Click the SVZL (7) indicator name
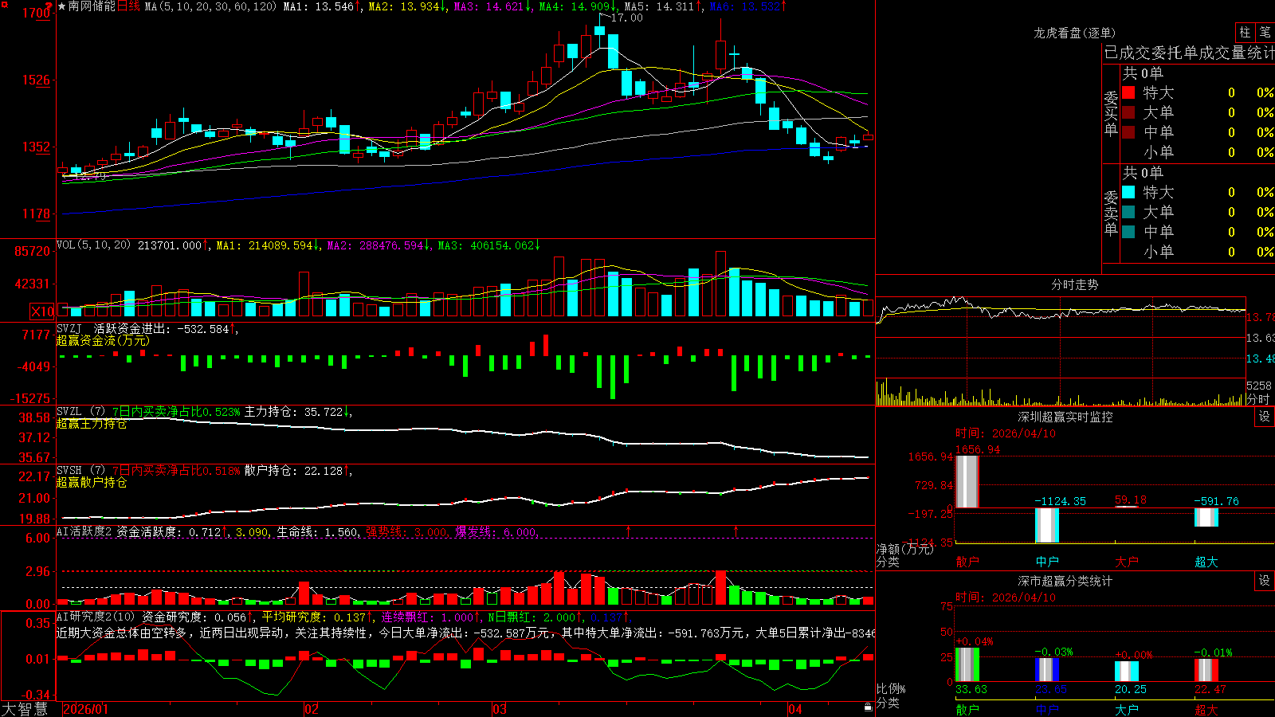 pos(80,412)
